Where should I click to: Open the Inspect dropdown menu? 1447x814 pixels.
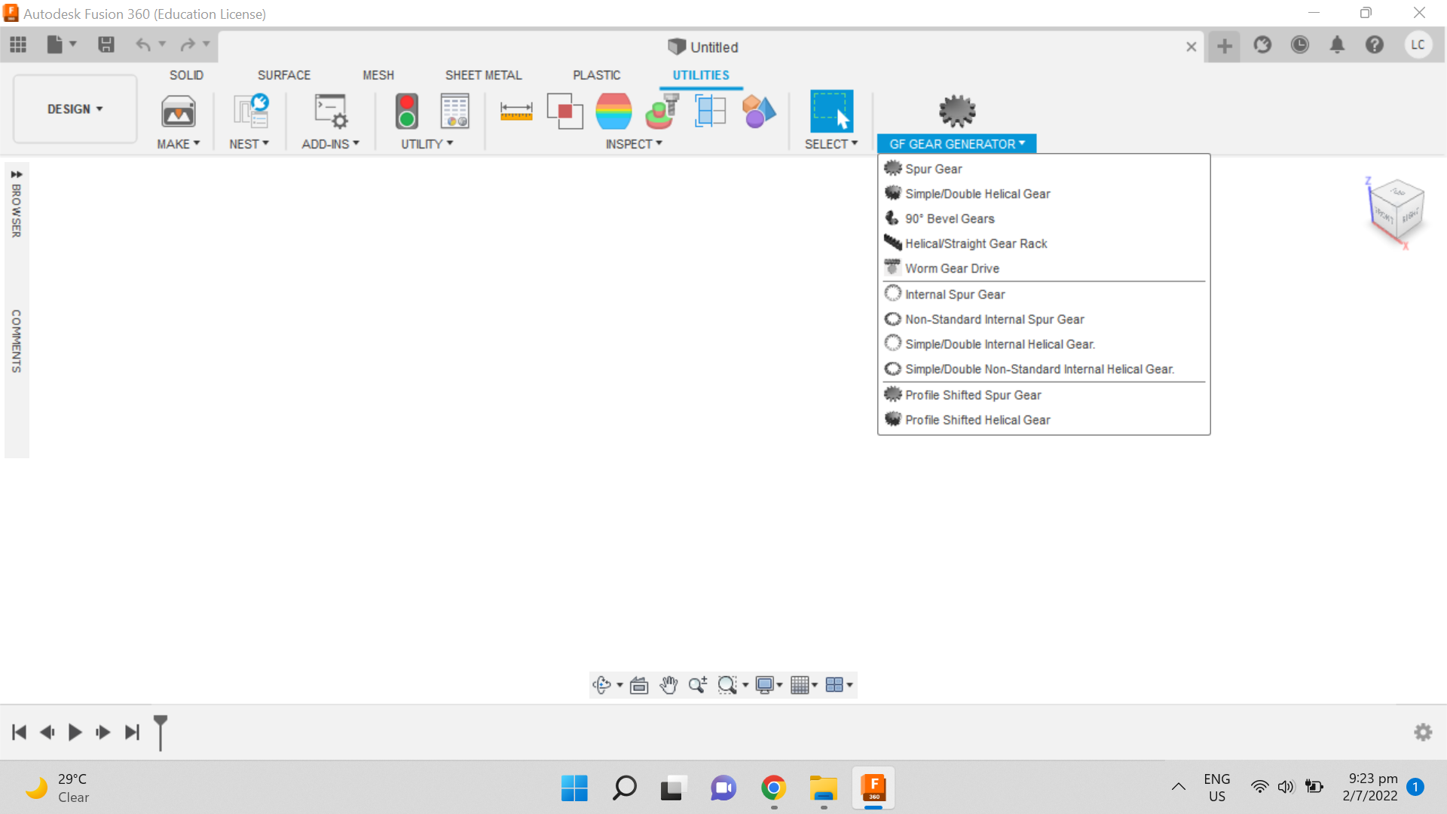coord(634,144)
